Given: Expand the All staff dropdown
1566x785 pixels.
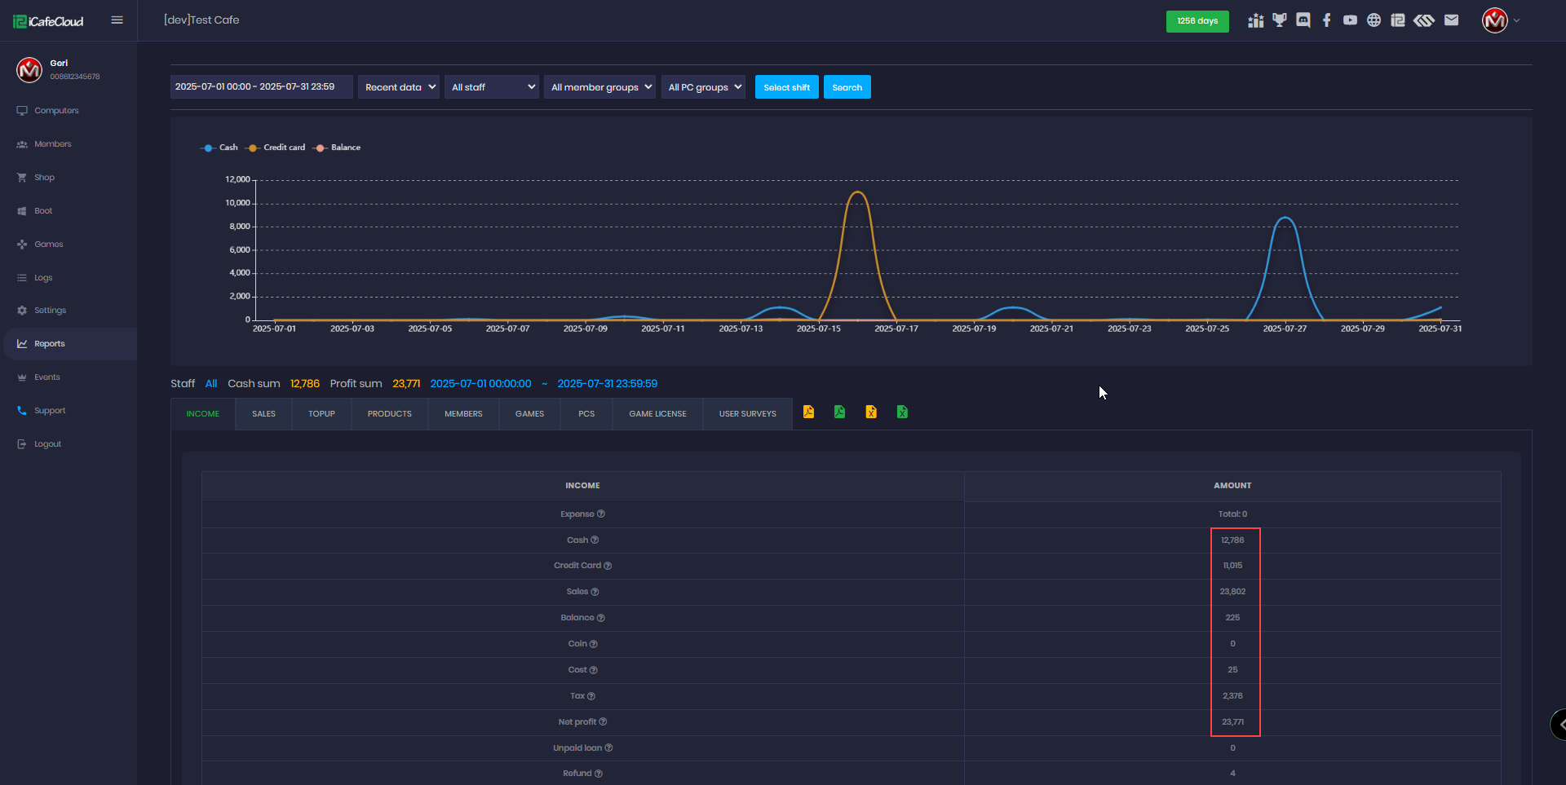Looking at the screenshot, I should coord(492,87).
